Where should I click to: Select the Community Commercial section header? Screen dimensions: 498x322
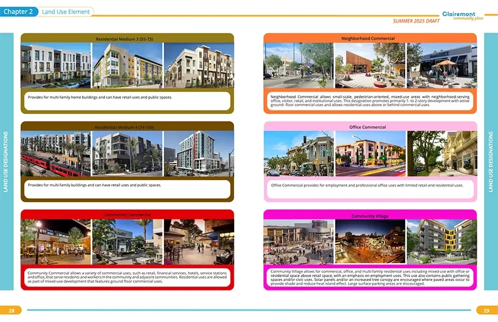[126, 214]
